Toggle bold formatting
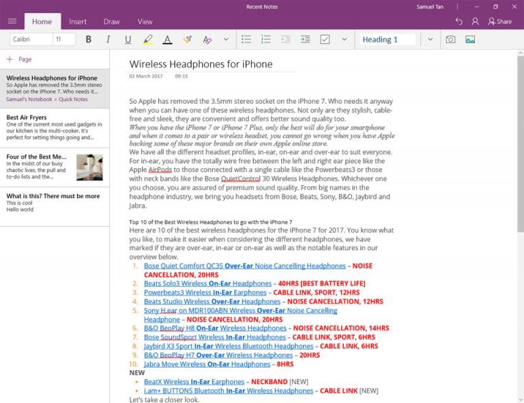This screenshot has height=403, width=524. point(88,40)
